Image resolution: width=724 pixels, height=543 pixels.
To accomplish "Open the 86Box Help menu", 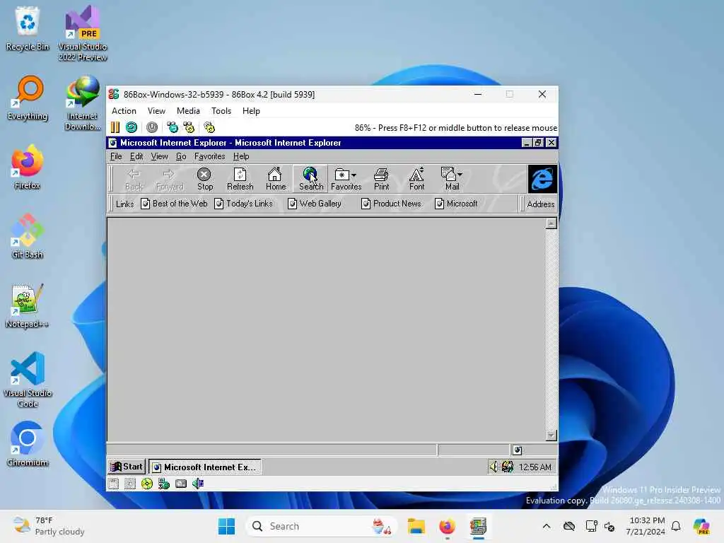I will [x=251, y=111].
